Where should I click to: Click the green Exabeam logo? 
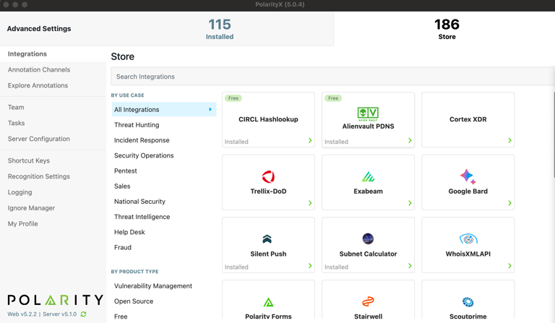pos(368,176)
